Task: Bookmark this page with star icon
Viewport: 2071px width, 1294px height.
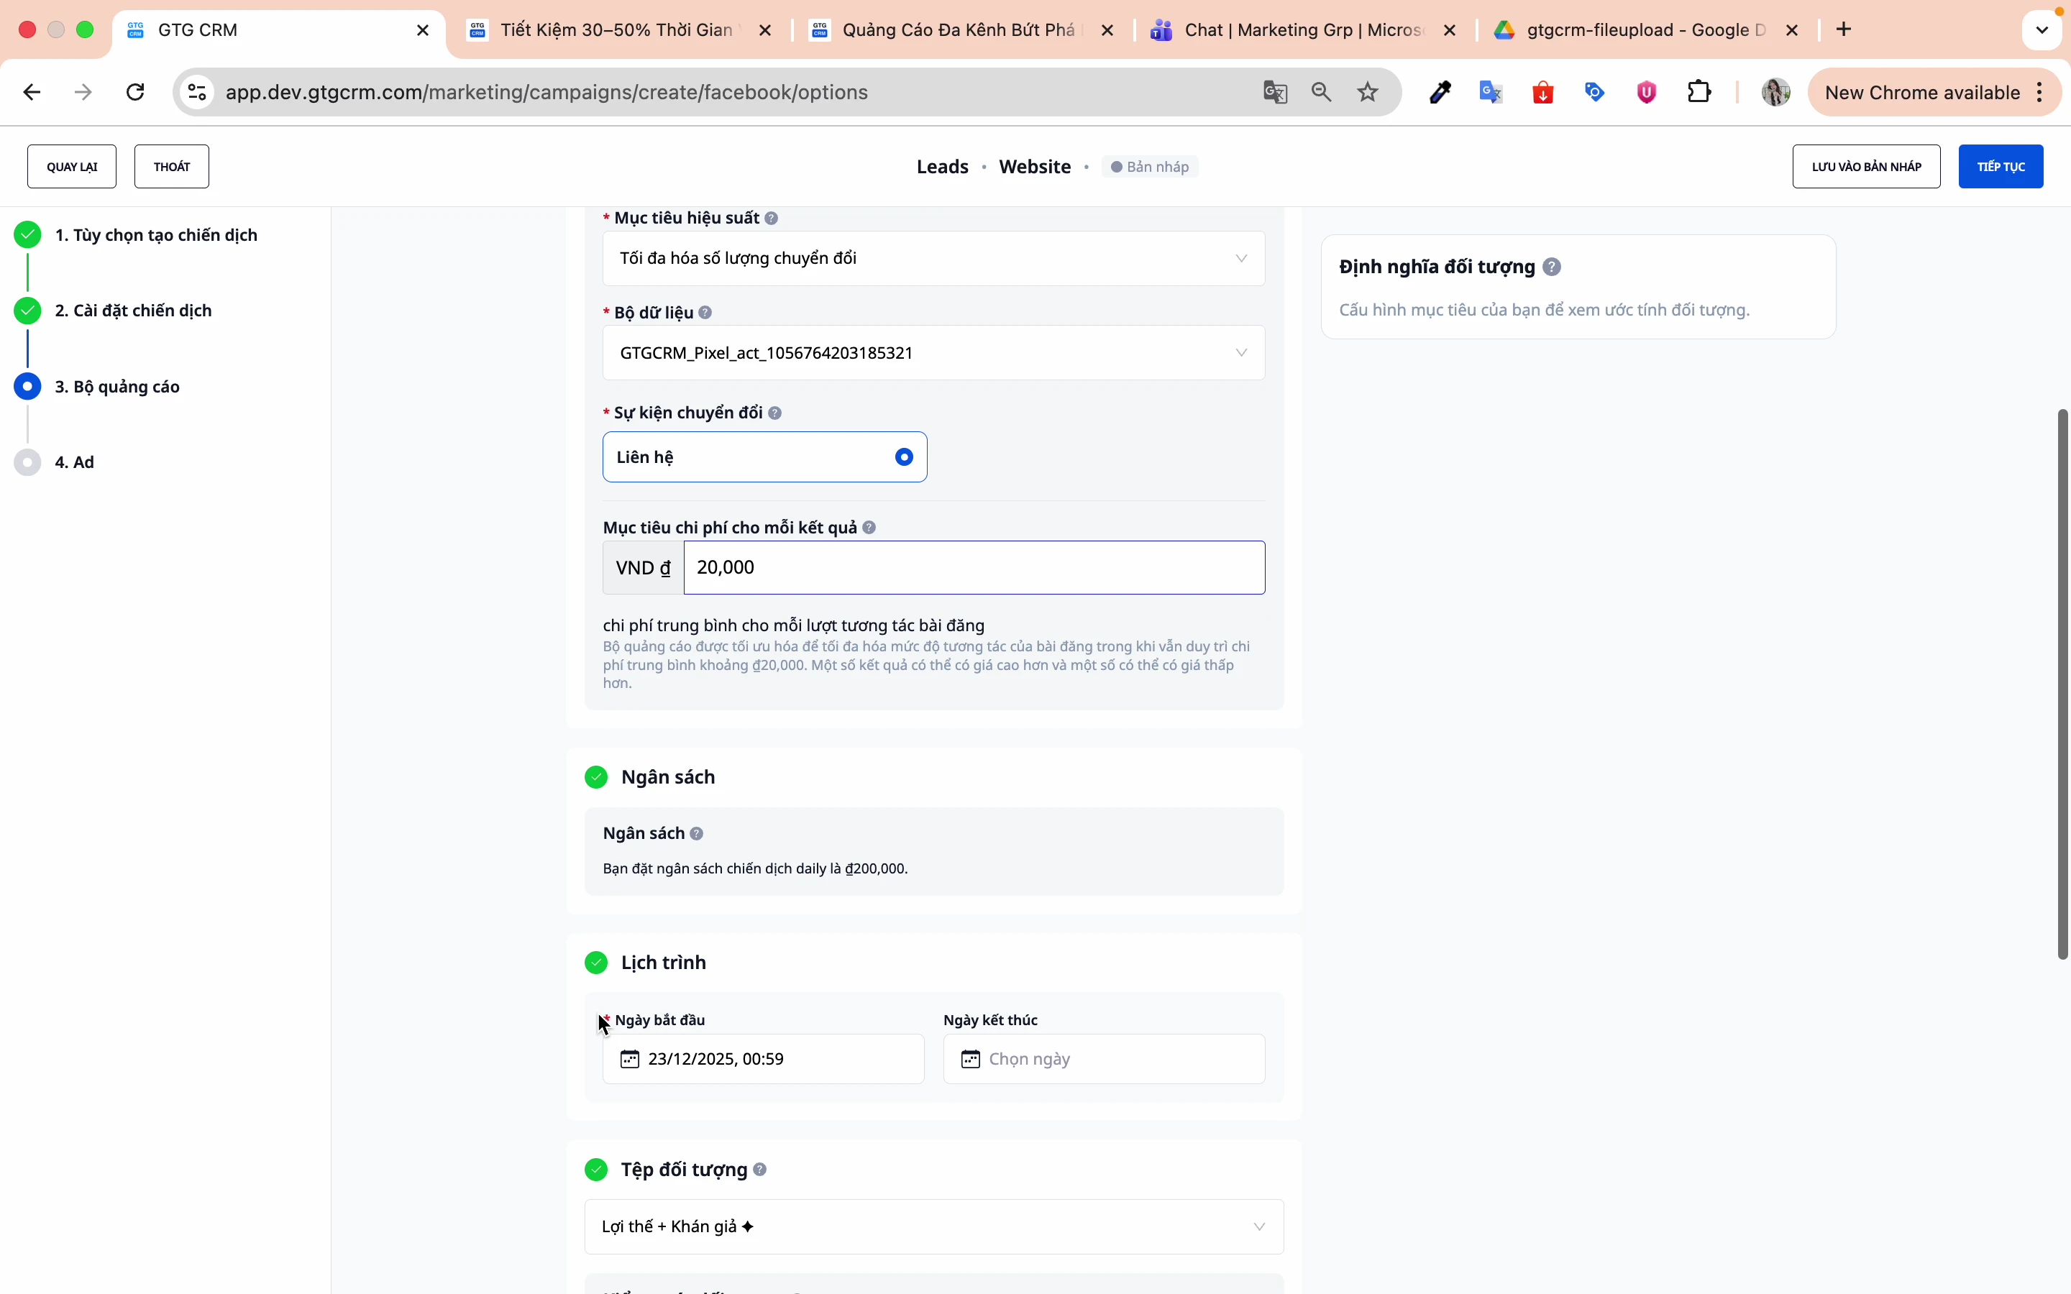Action: 1368,93
